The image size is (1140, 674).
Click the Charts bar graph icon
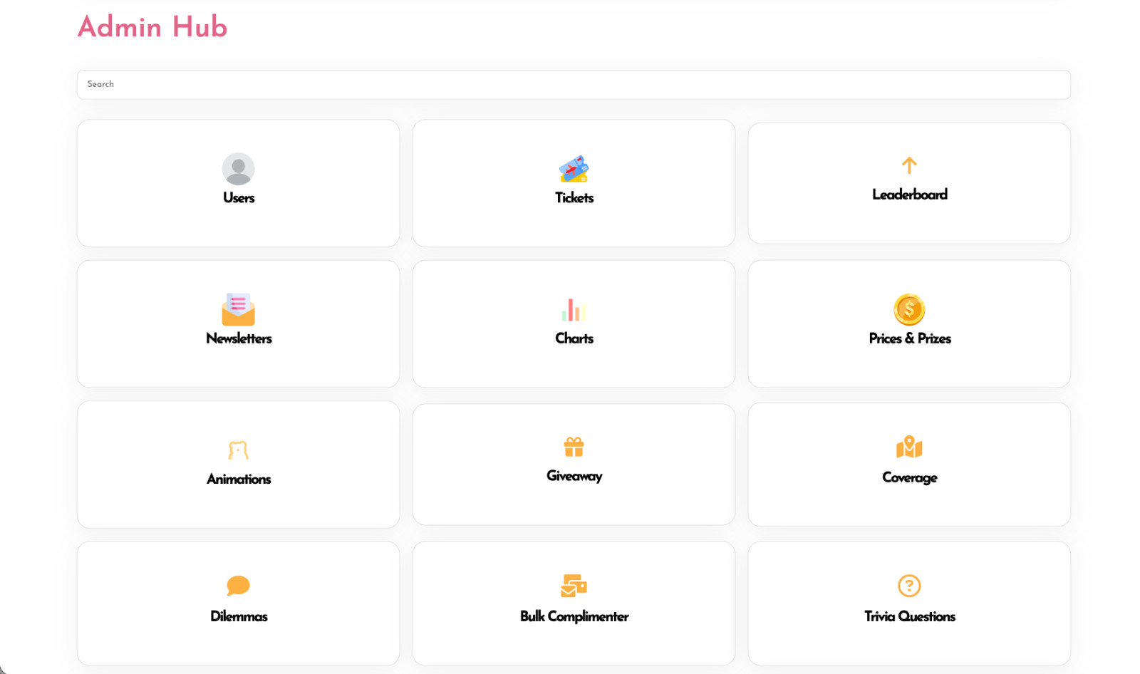574,310
